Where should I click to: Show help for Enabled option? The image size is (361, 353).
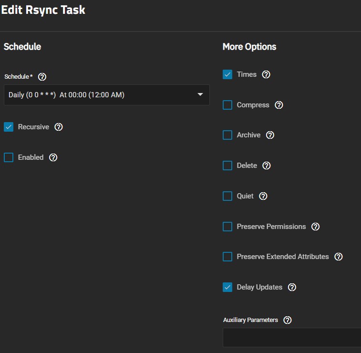pyautogui.click(x=53, y=157)
